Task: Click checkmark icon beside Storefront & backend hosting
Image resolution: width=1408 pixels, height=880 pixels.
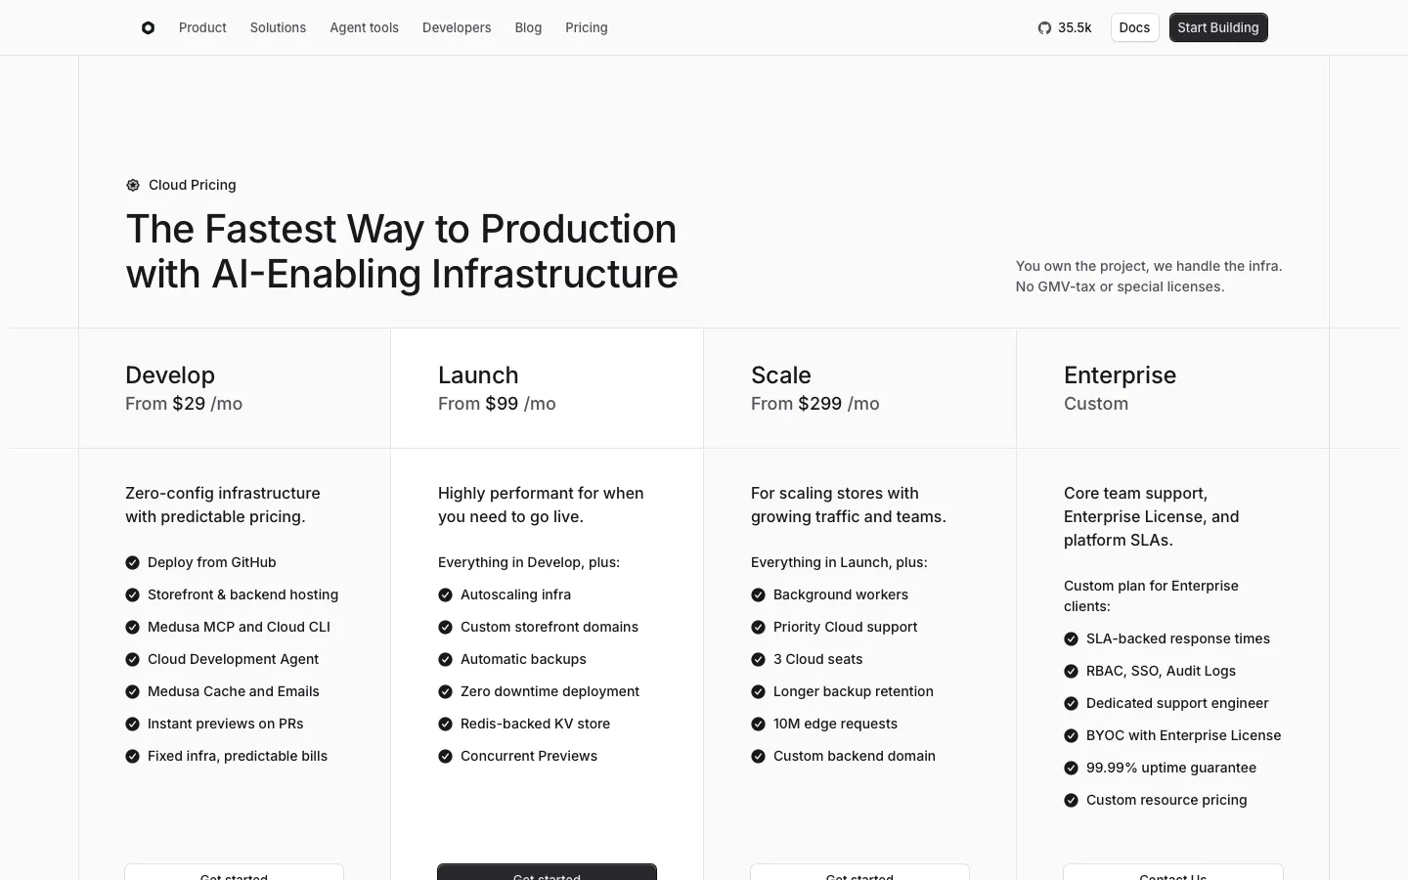Action: pyautogui.click(x=132, y=594)
